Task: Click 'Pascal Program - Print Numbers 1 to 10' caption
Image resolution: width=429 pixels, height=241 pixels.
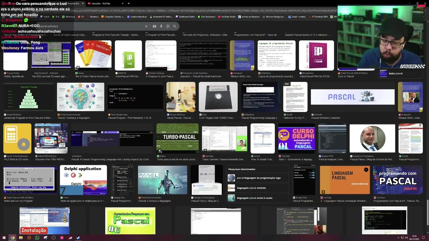Action: point(130,118)
